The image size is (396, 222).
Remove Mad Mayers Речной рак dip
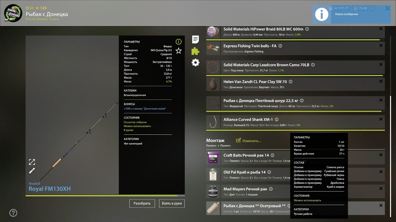[x=381, y=189]
